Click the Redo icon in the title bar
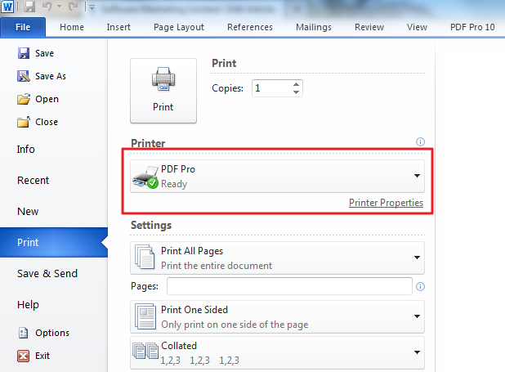The height and width of the screenshot is (372, 505). [x=73, y=7]
